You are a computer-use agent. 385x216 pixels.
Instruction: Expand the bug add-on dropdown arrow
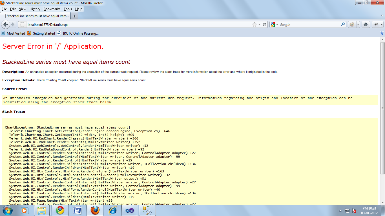(381, 24)
